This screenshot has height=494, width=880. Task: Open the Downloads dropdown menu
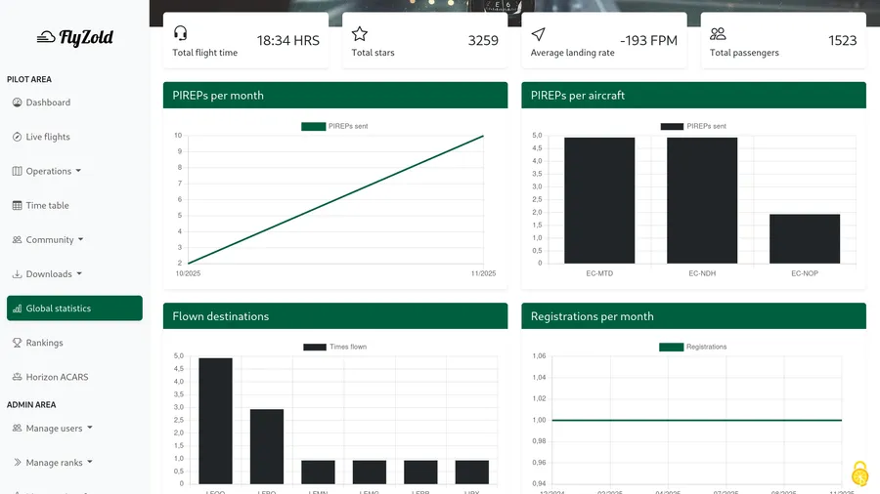pyautogui.click(x=47, y=274)
